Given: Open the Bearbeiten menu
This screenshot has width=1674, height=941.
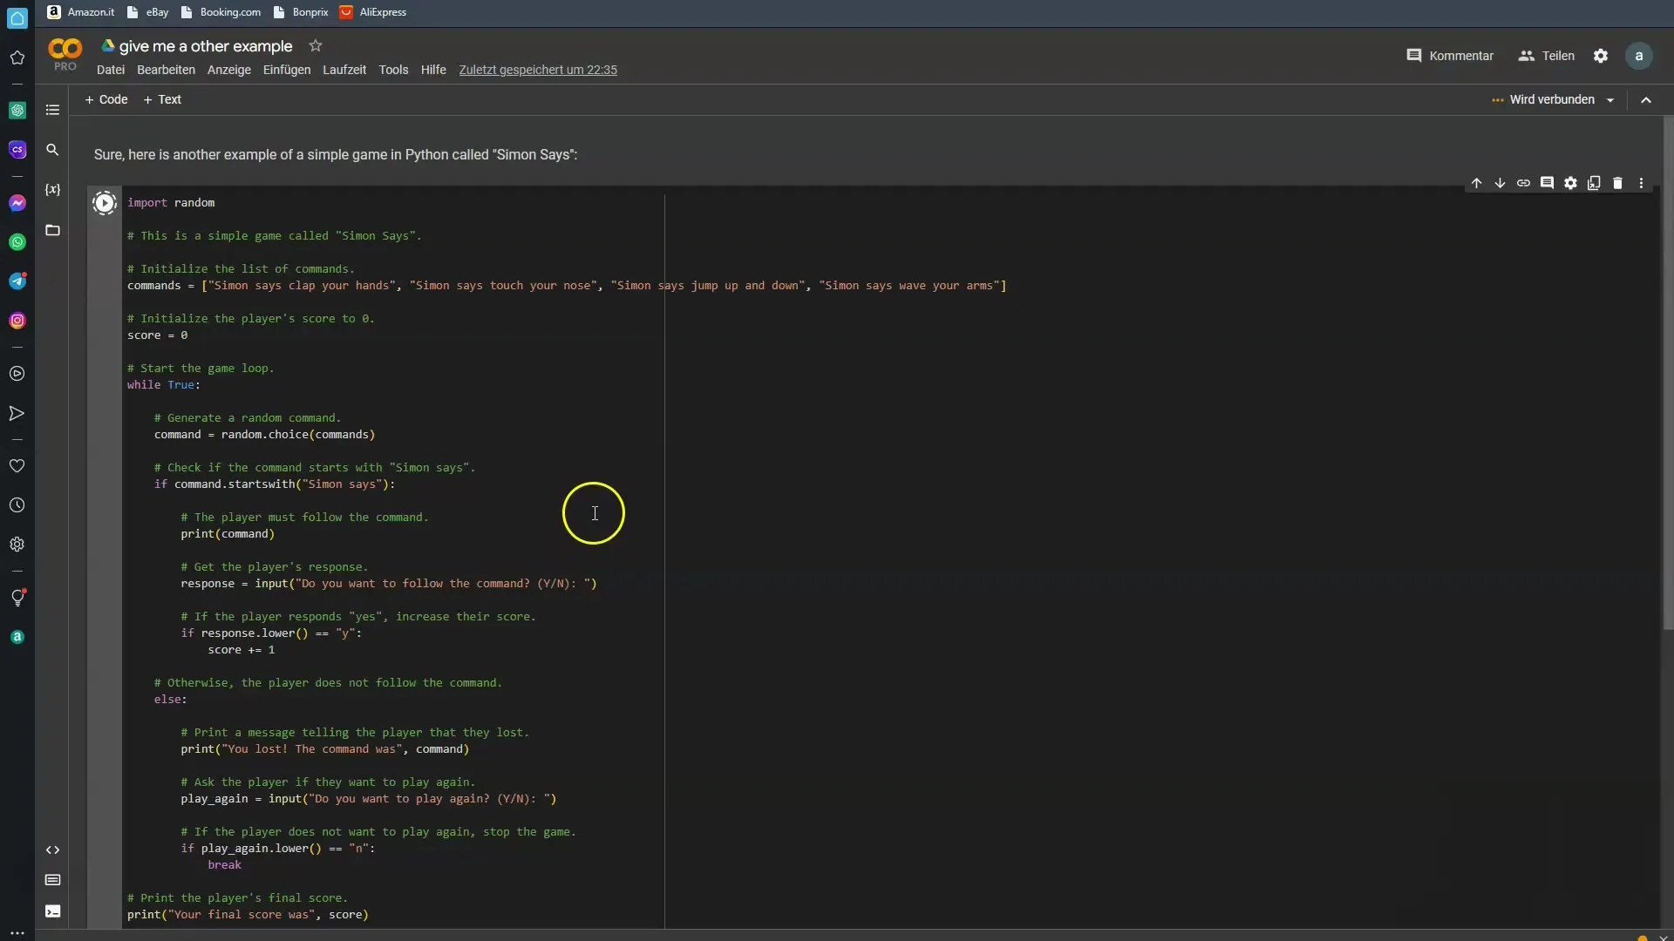Looking at the screenshot, I should pos(166,70).
